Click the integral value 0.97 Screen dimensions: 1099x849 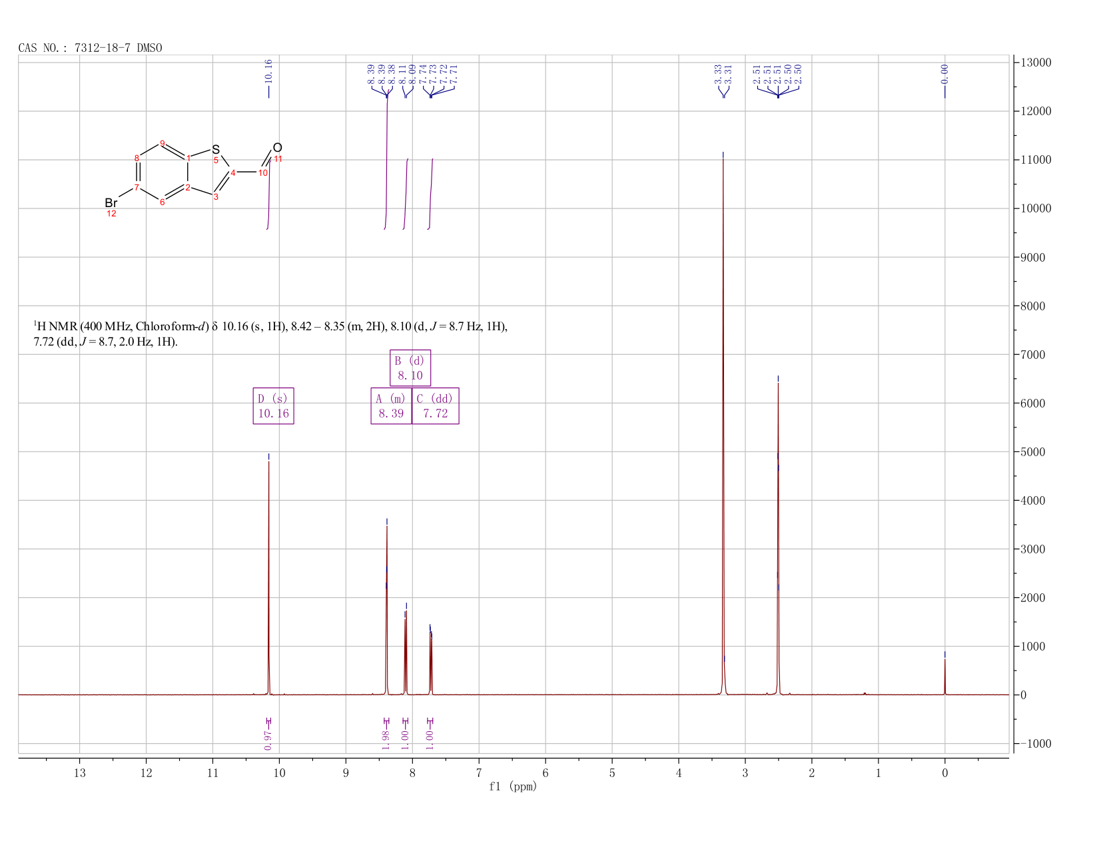coord(268,740)
